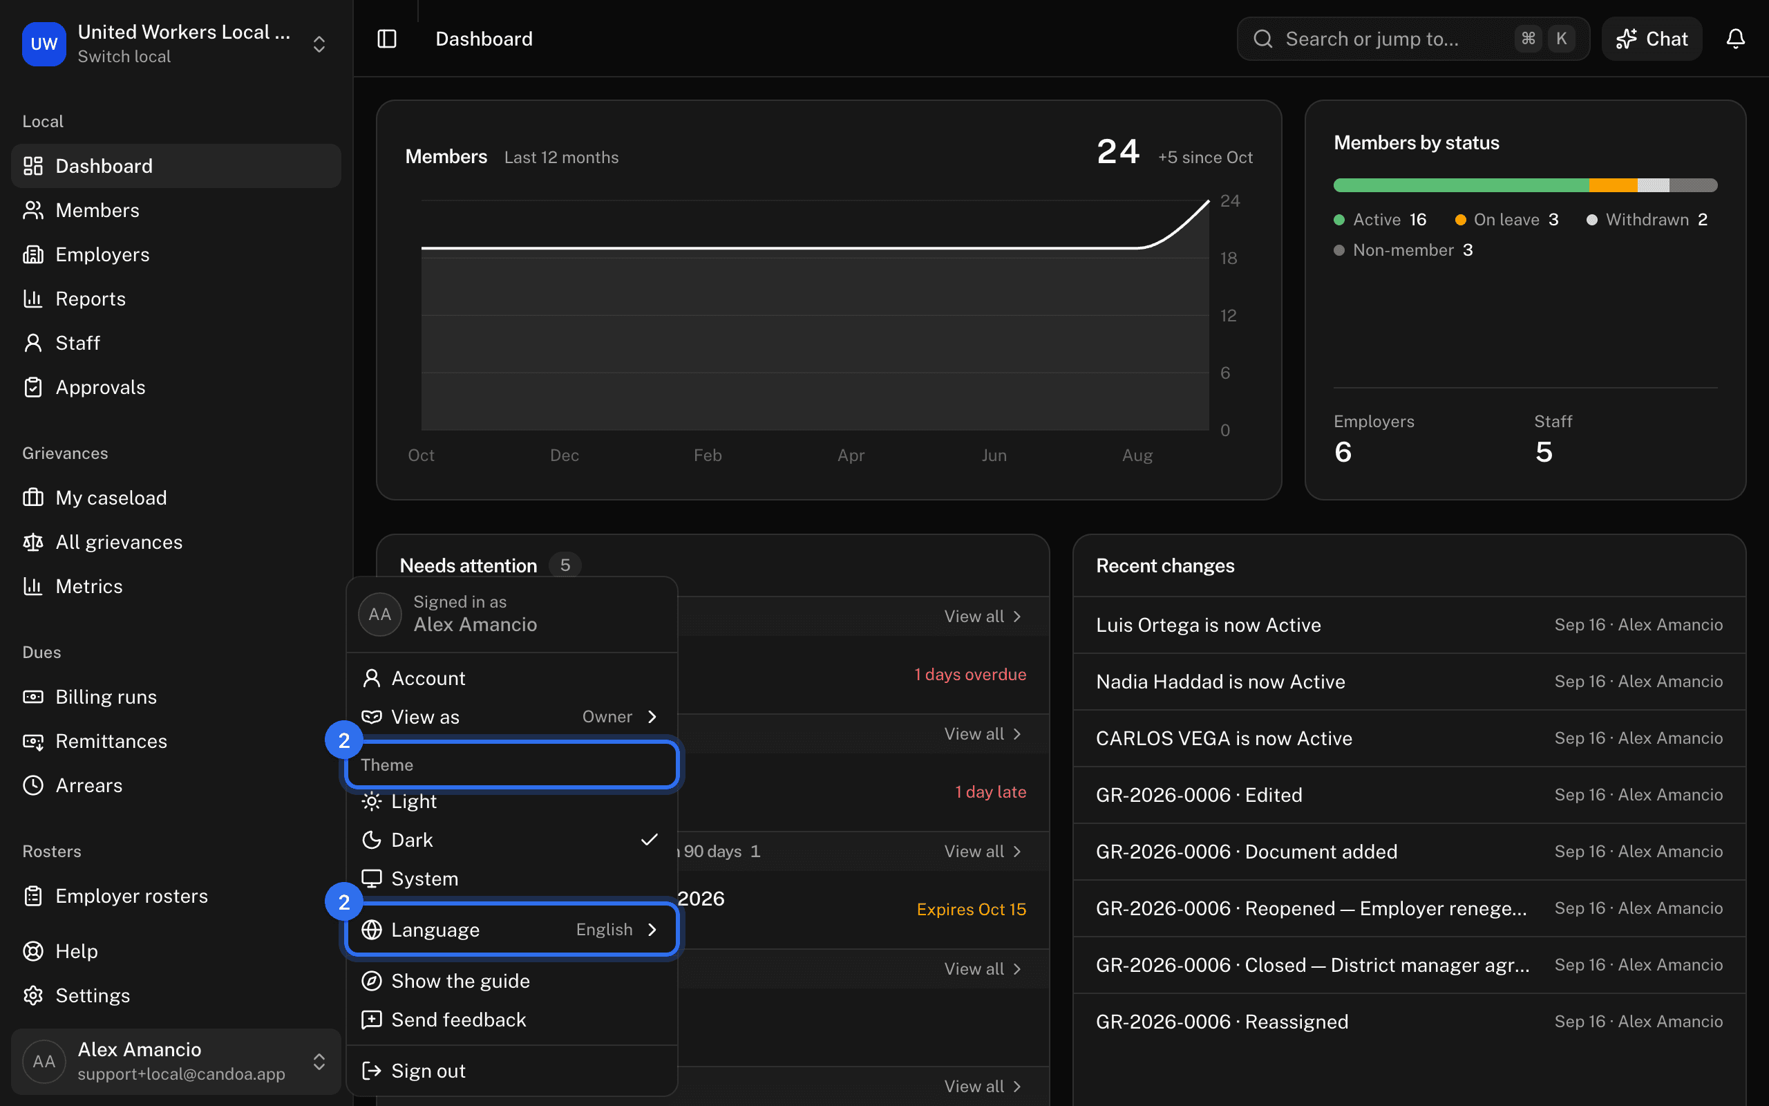
Task: Click the All grievances scales icon
Action: pyautogui.click(x=33, y=542)
